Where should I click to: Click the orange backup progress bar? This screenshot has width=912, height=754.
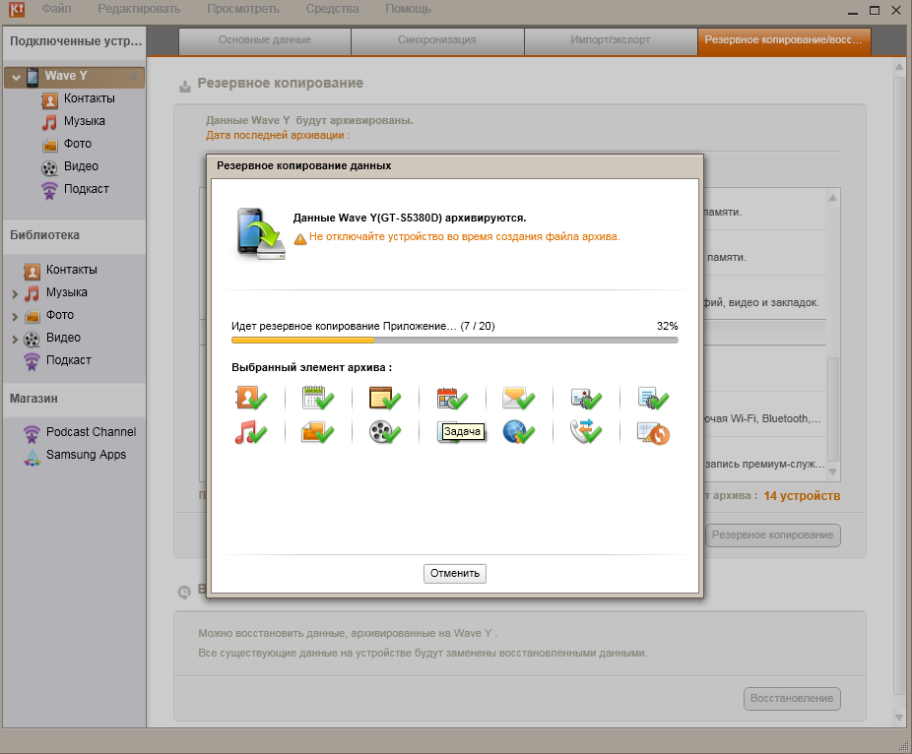455,340
